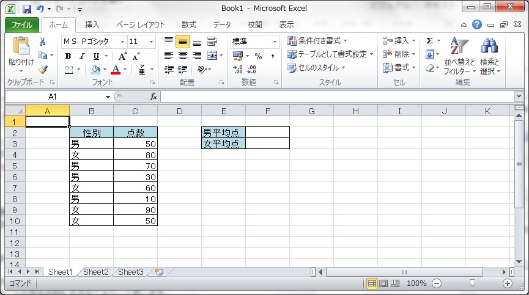Viewport: 529px width, 295px height.
Task: Click the Fill Color paint bucket icon
Action: [x=96, y=70]
